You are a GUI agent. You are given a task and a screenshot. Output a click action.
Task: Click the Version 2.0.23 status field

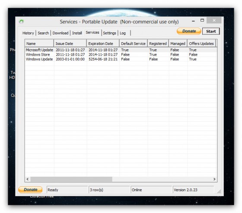[x=193, y=190]
